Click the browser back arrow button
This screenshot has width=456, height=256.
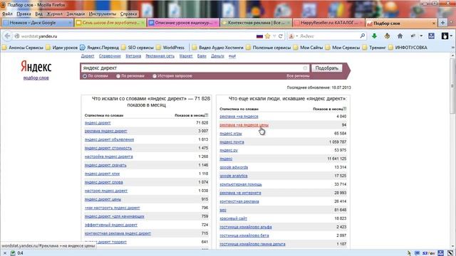tap(7, 36)
